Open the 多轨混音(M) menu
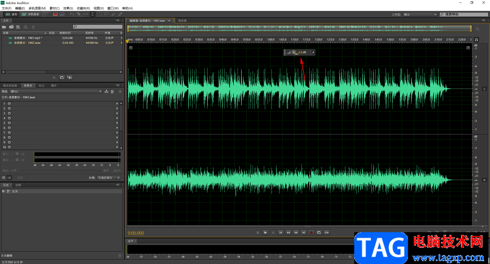 tap(37, 8)
